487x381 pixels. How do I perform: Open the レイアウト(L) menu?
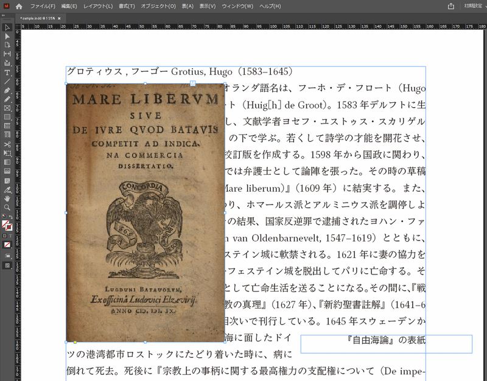click(98, 6)
